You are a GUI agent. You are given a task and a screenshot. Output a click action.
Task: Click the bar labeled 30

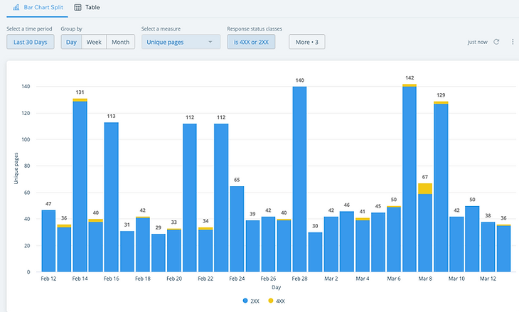click(x=315, y=252)
